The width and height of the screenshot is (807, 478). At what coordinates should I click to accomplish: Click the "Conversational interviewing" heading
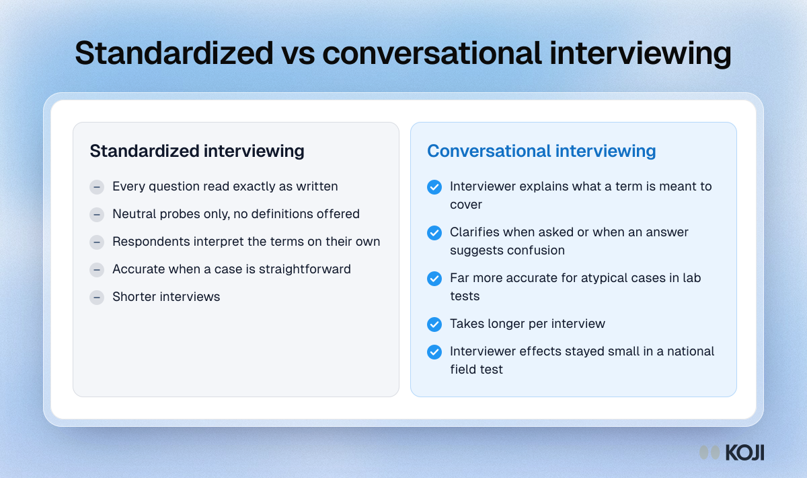541,151
